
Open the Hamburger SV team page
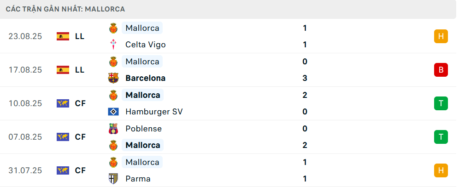(x=154, y=112)
